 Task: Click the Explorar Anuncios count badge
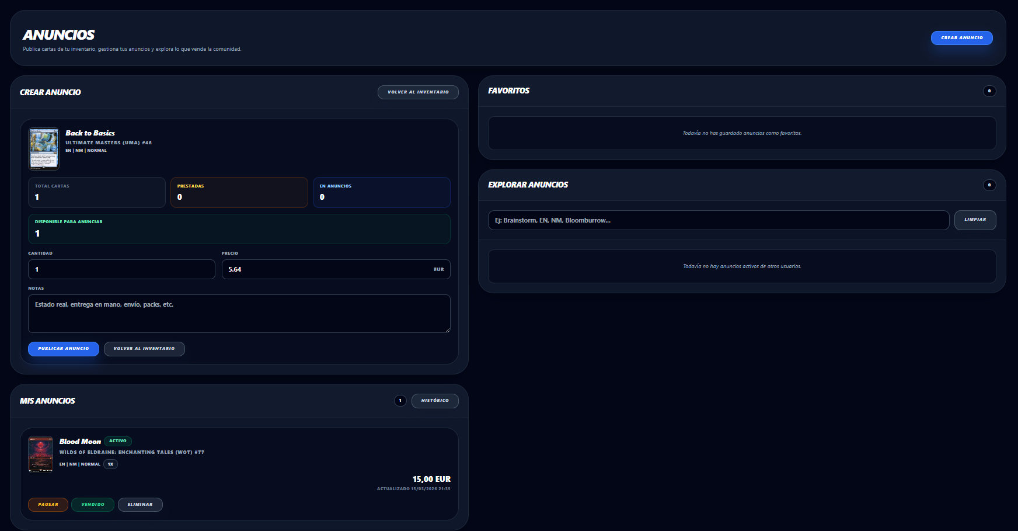click(989, 185)
